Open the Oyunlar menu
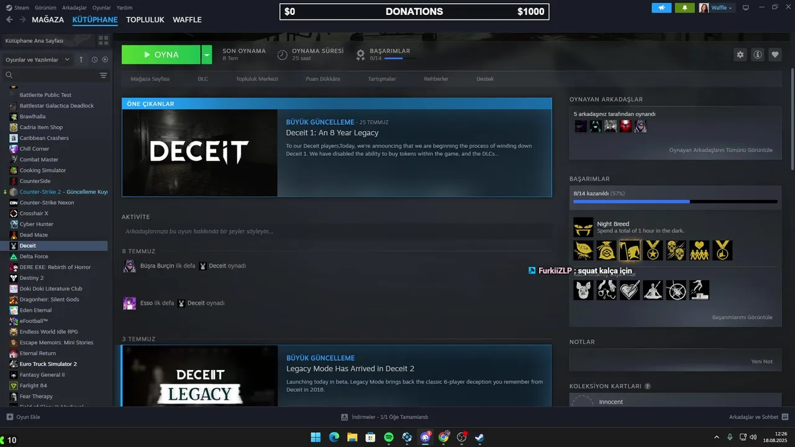The width and height of the screenshot is (795, 447). (101, 7)
